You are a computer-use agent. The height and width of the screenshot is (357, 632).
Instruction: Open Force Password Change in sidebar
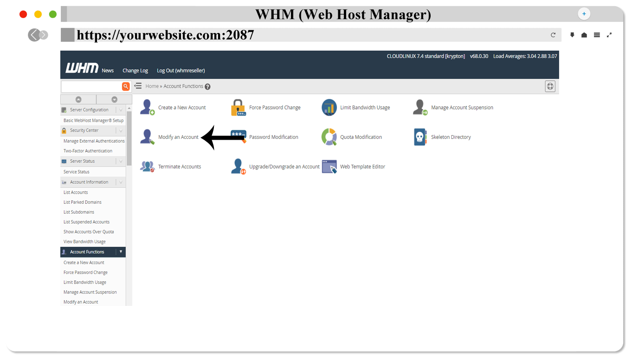coord(85,273)
